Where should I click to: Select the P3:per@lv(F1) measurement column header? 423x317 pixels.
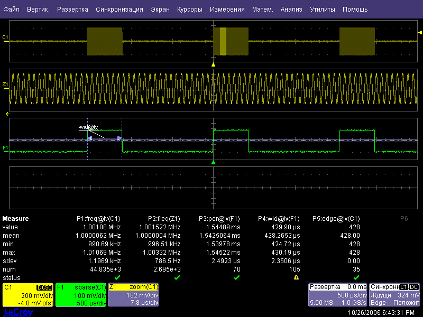point(220,219)
